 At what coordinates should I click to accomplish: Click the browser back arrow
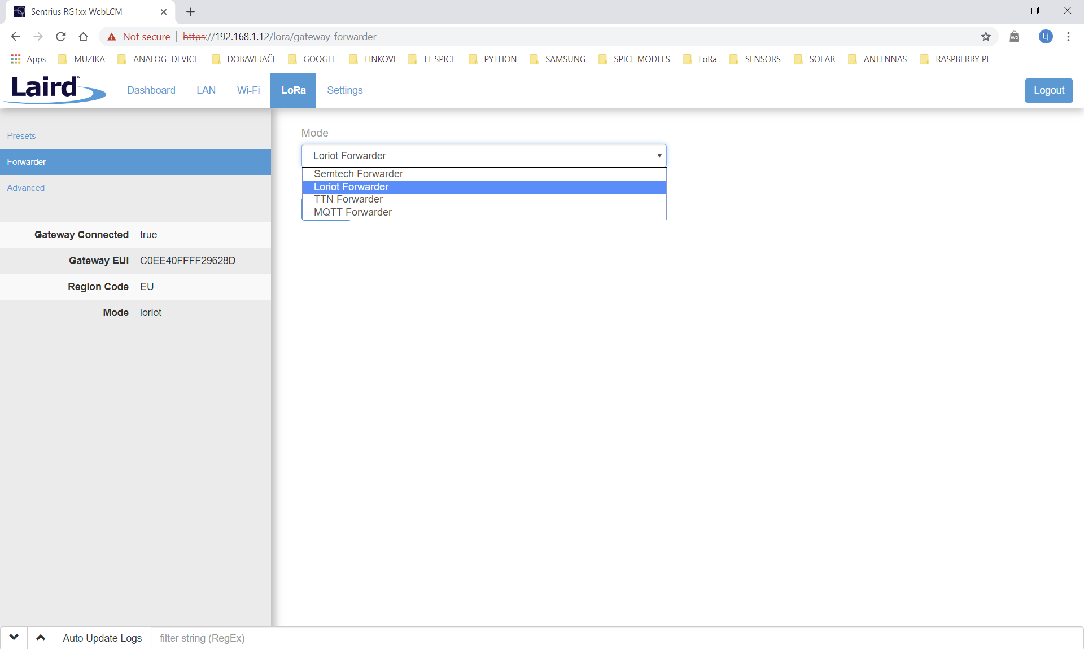(16, 37)
